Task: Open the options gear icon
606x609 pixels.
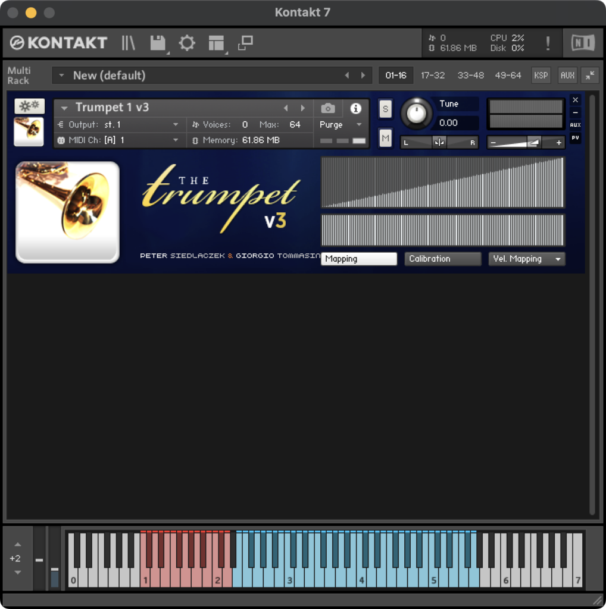Action: pos(187,43)
